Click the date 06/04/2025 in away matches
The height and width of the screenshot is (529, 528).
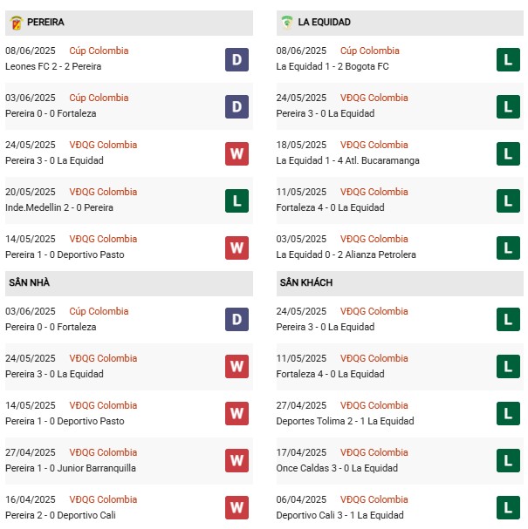(301, 499)
